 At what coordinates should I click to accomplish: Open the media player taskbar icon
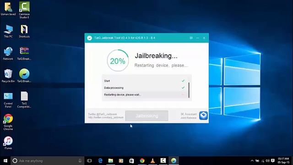(x=121, y=161)
